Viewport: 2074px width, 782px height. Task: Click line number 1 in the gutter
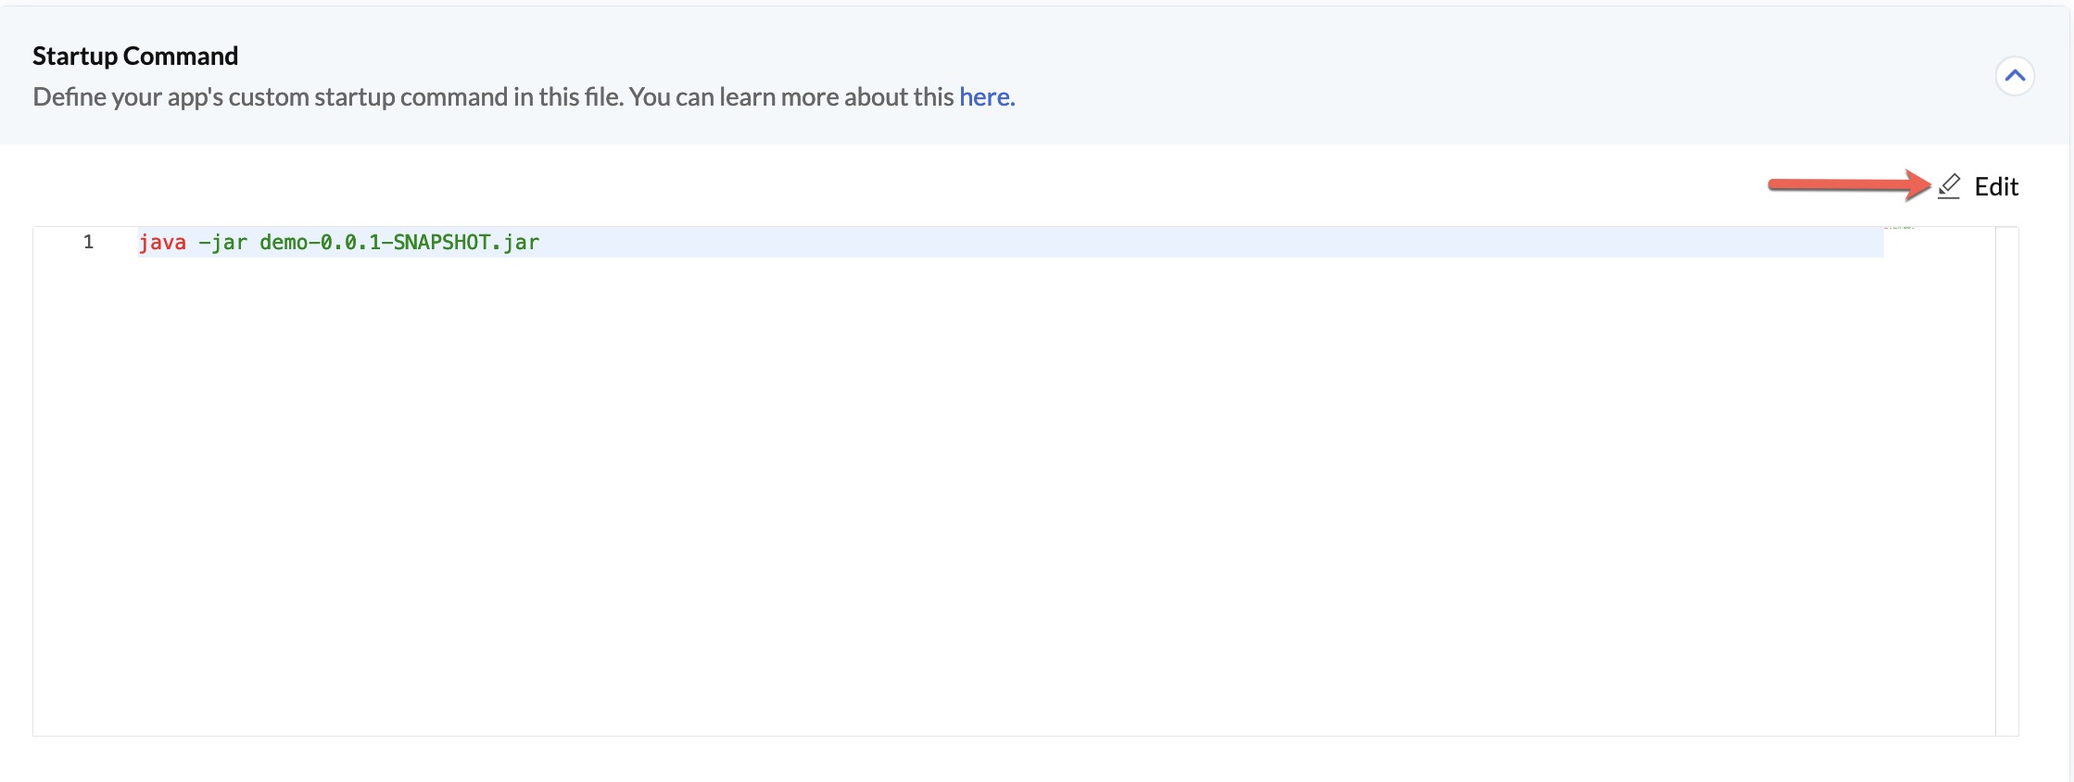[x=88, y=243]
